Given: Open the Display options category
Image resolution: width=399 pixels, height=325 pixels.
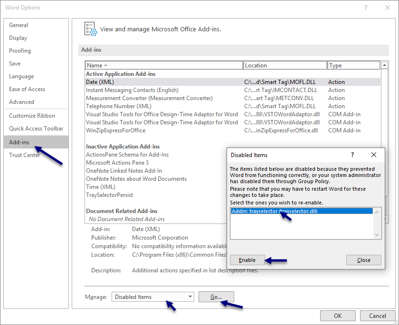Looking at the screenshot, I should 18,38.
